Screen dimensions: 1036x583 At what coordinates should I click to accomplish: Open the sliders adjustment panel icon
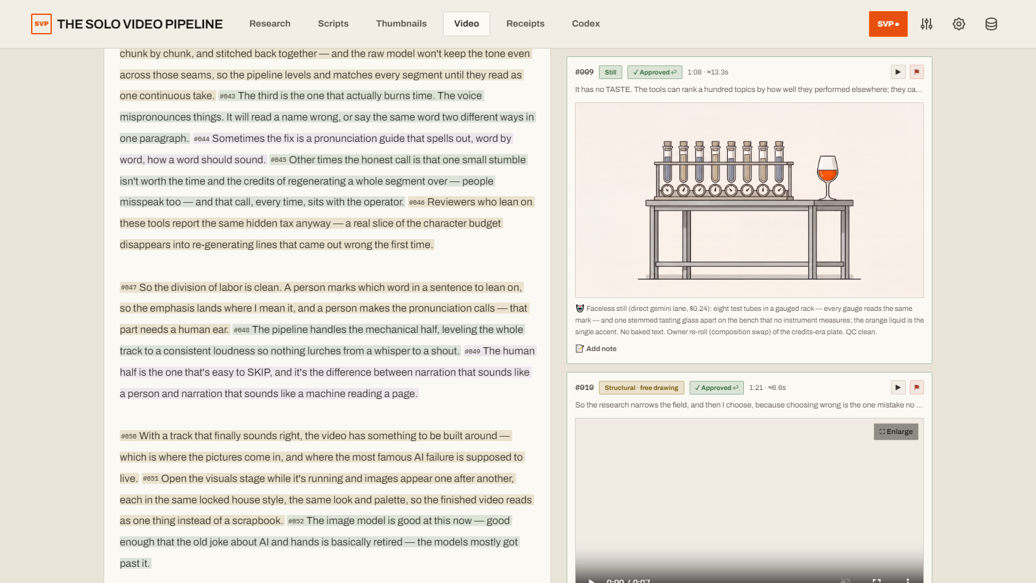click(927, 24)
